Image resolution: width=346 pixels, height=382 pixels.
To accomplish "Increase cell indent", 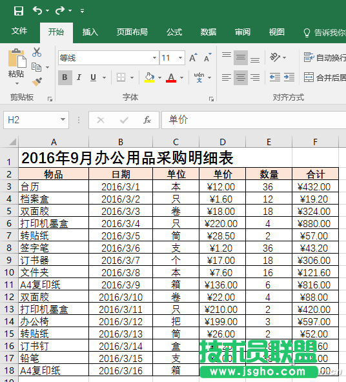I will [289, 77].
